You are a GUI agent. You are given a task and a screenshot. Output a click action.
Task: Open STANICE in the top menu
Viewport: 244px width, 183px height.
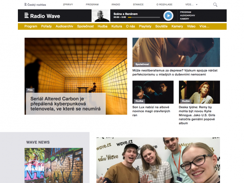[x=138, y=4]
